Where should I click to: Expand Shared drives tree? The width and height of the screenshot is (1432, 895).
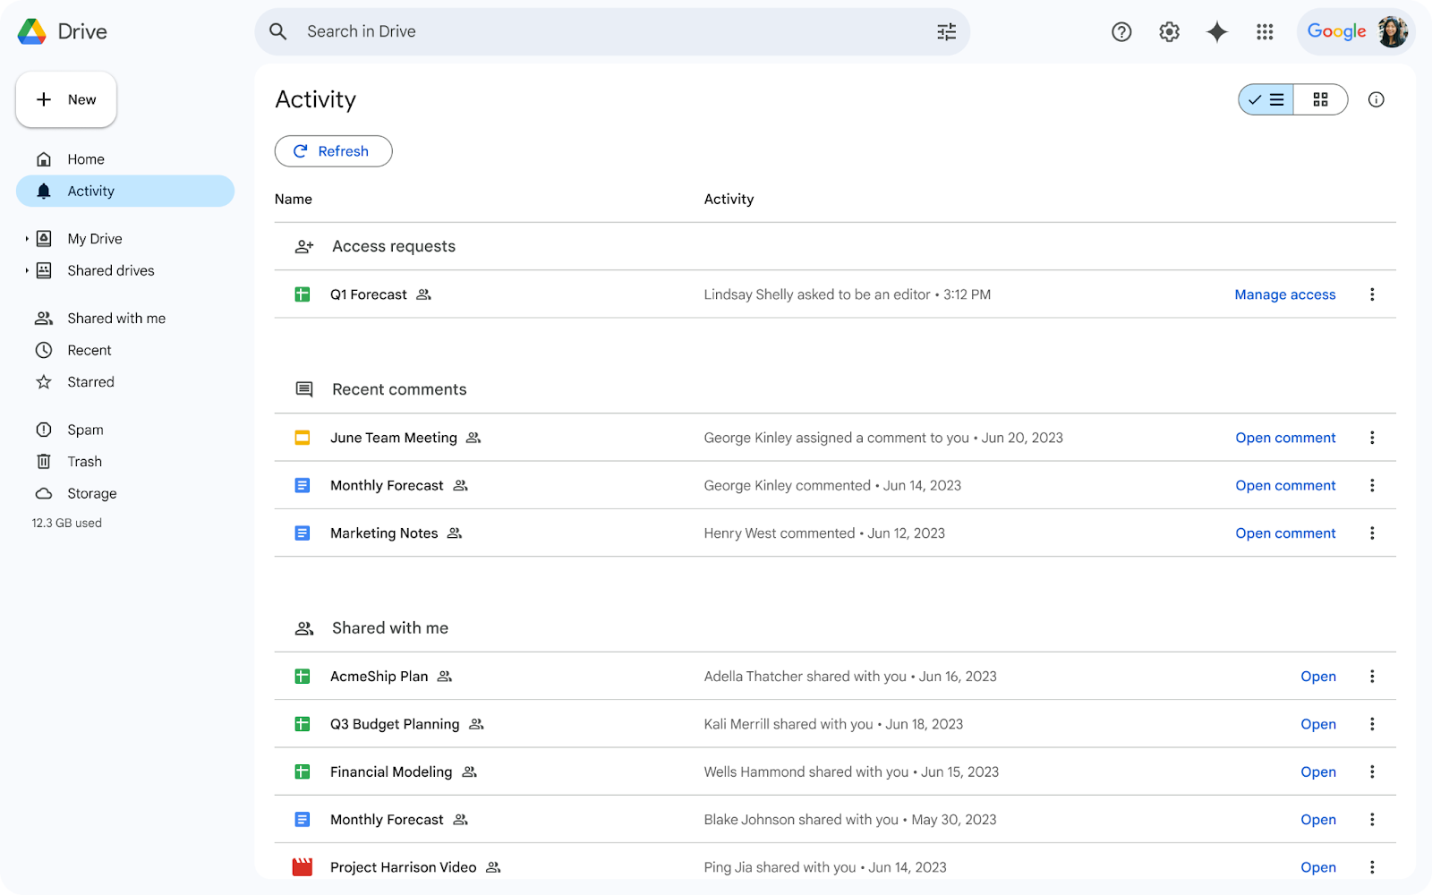pos(27,270)
